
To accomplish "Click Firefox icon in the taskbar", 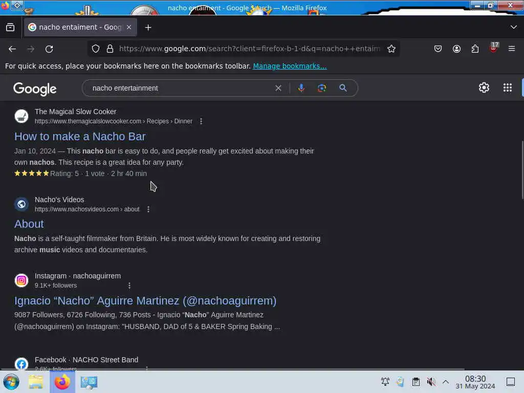I will pos(62,382).
